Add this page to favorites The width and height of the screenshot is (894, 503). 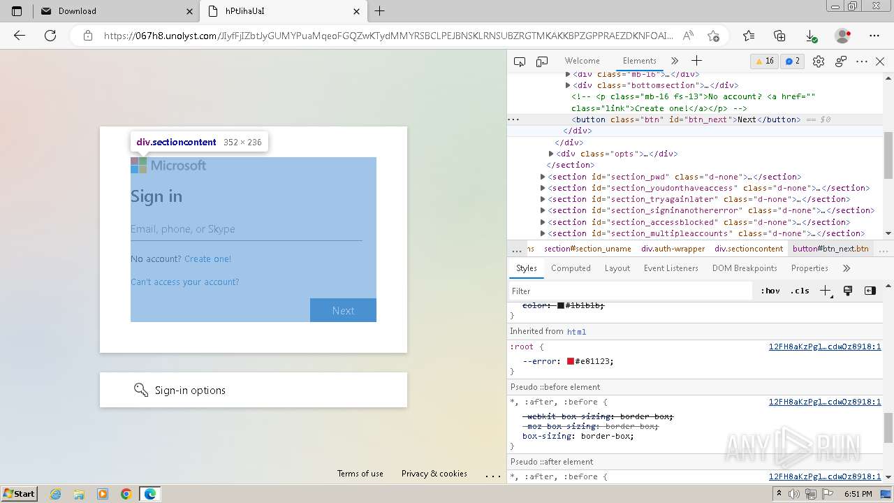(713, 36)
